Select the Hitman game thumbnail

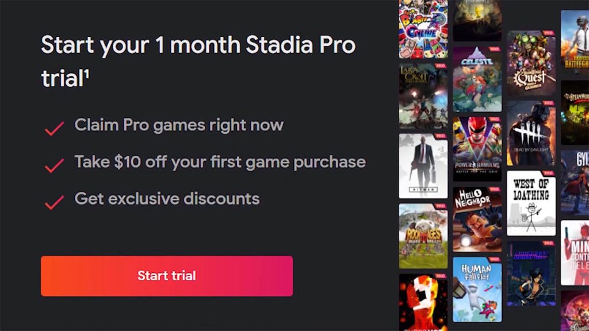(x=423, y=165)
